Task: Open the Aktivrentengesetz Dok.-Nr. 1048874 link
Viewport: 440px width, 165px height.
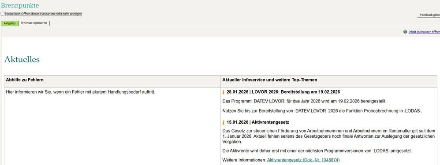Action: click(x=303, y=160)
